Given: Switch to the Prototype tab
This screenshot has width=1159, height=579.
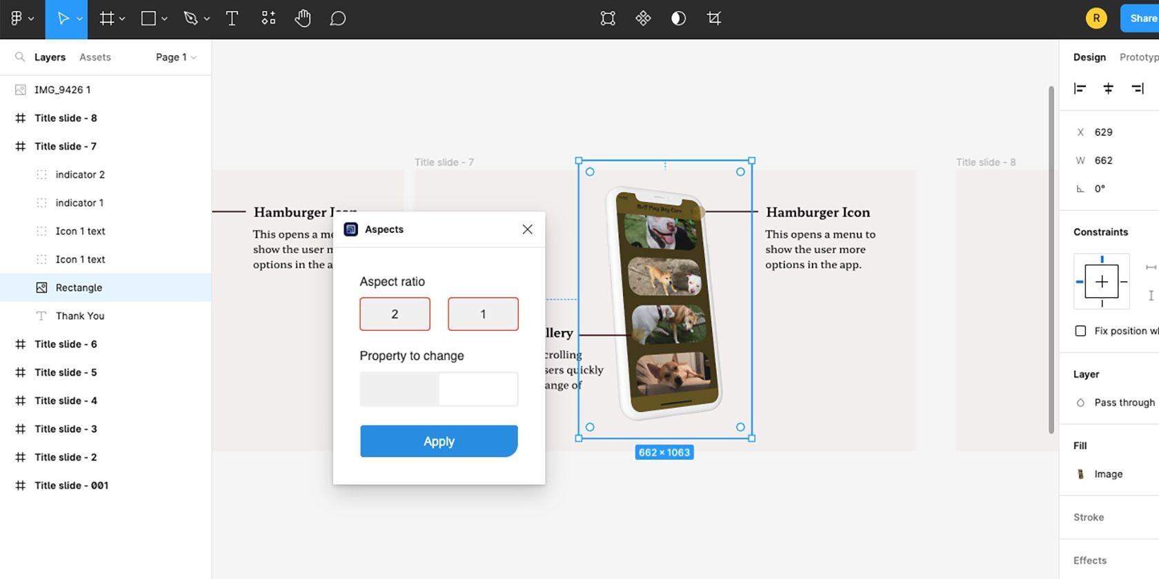Looking at the screenshot, I should (1139, 57).
